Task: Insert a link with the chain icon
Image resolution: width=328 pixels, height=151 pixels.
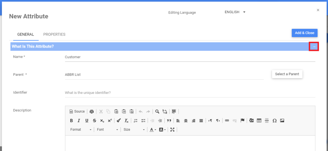Action: [227, 120]
